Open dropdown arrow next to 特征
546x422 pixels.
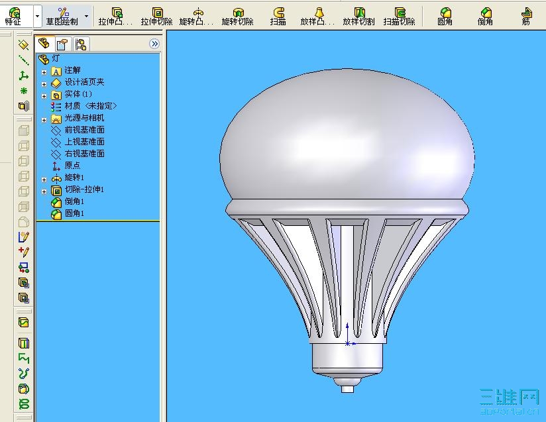(37, 17)
